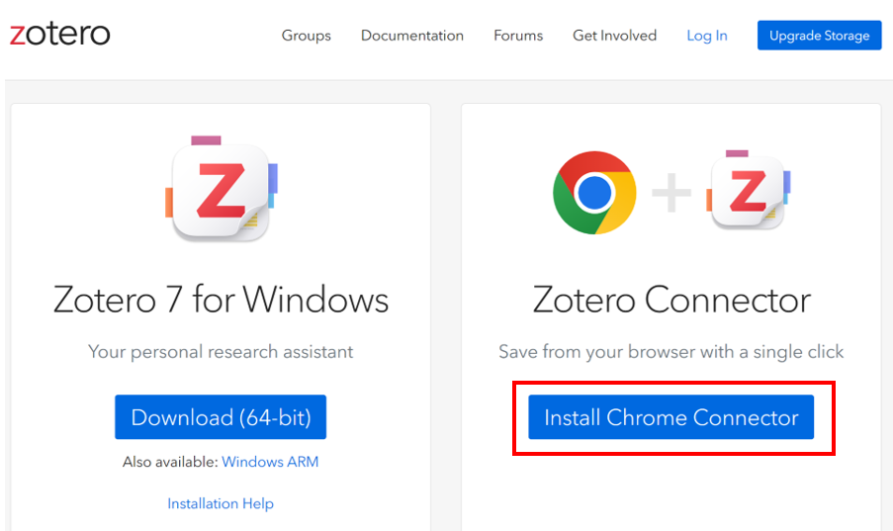Go to the Forums

[x=517, y=36]
